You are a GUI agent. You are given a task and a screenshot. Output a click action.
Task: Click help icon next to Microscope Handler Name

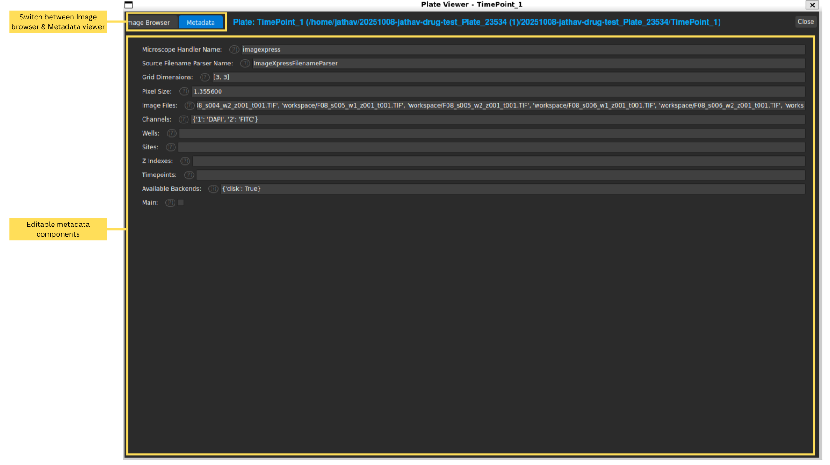tap(234, 49)
